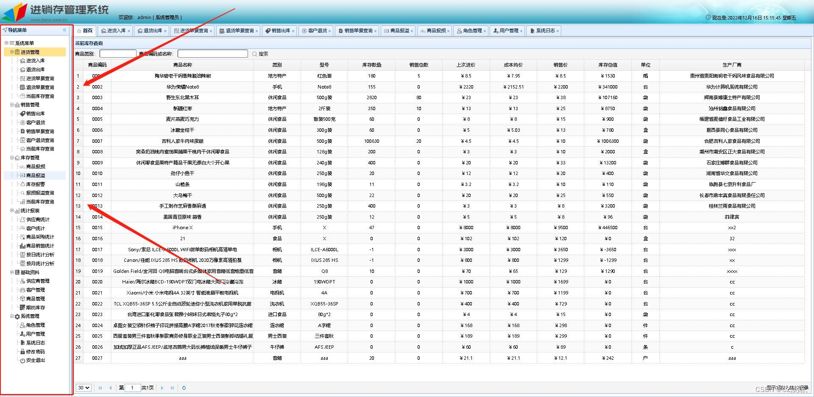Open 销售单据查询 in the sidebar tree
The image size is (814, 397).
coord(40,131)
